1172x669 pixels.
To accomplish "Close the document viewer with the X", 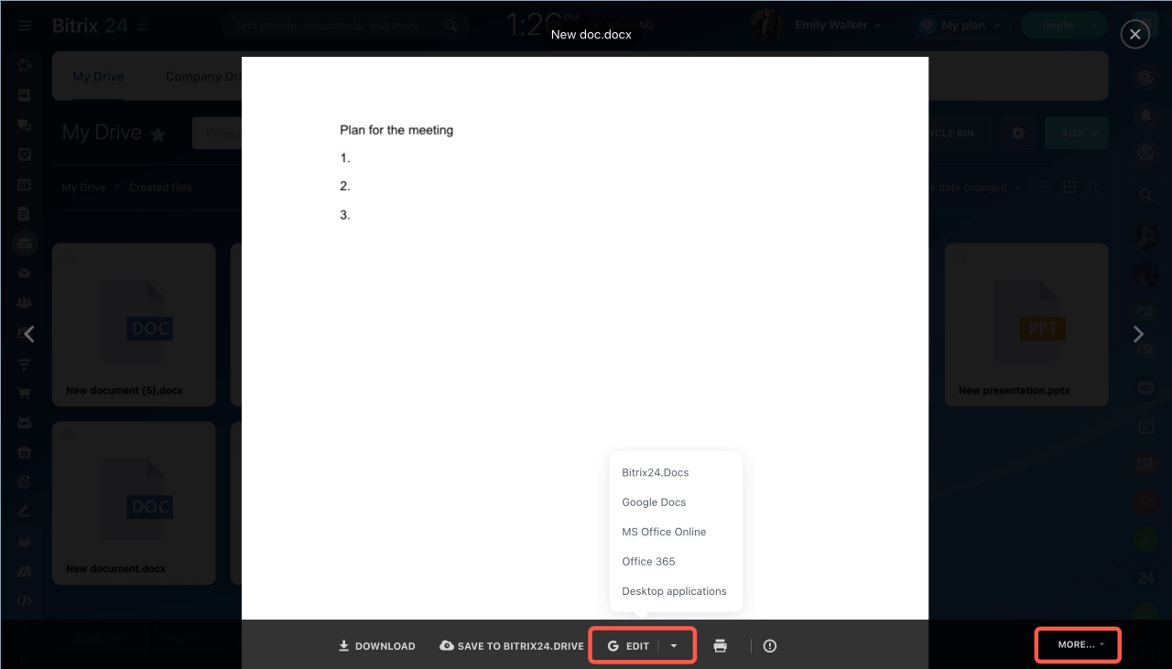I will (x=1135, y=35).
